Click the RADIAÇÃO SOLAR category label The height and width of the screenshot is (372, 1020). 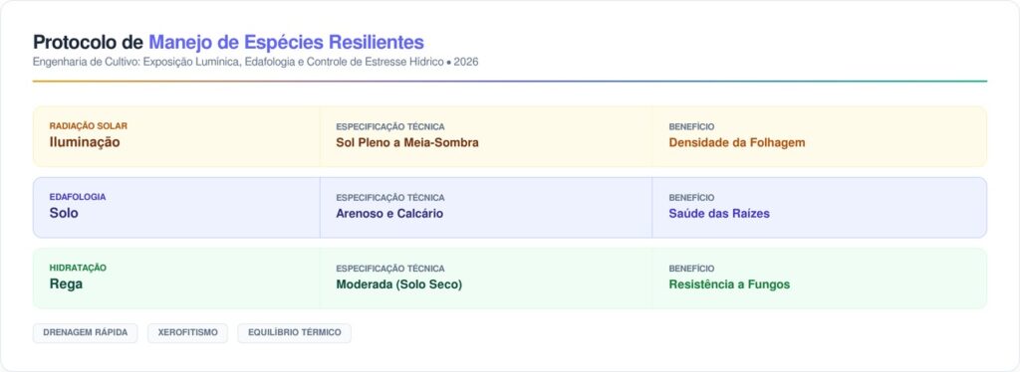click(x=89, y=126)
